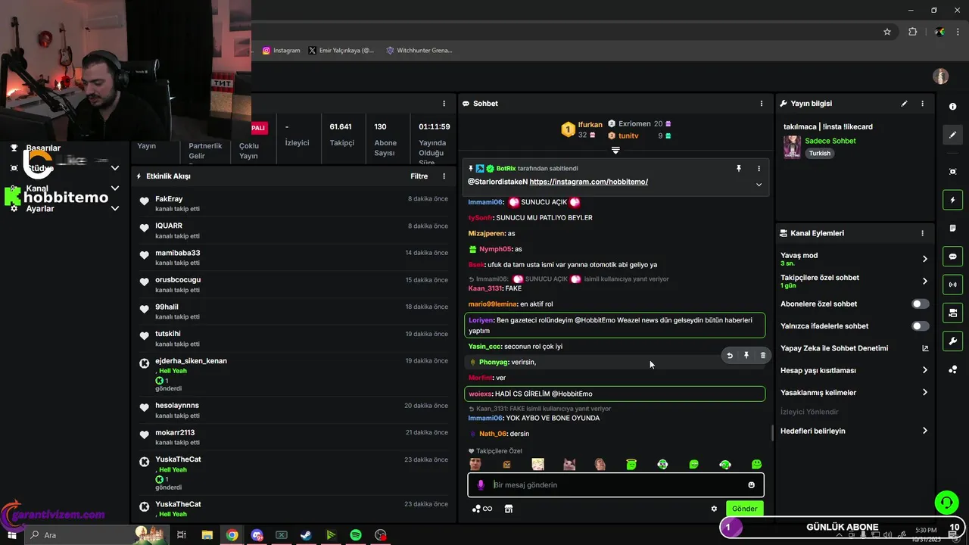Open Kanal Eylemleri three-dot menu
The width and height of the screenshot is (969, 545).
[x=922, y=233]
